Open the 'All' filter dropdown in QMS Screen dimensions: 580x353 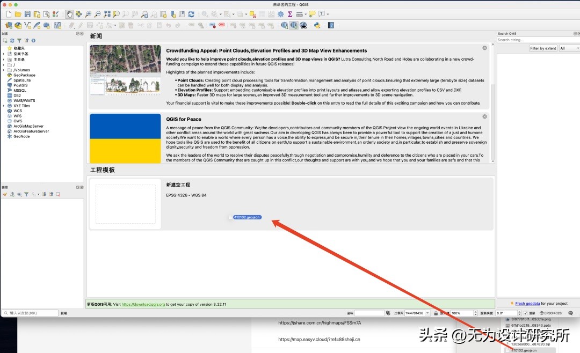[569, 48]
